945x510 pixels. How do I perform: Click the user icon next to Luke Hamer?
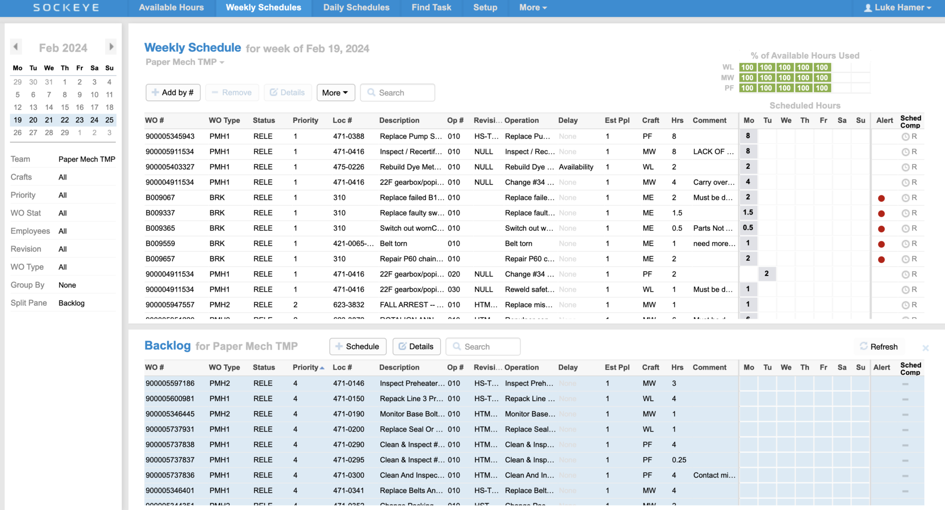coord(867,7)
